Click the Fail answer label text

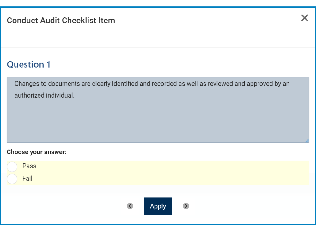click(x=27, y=178)
